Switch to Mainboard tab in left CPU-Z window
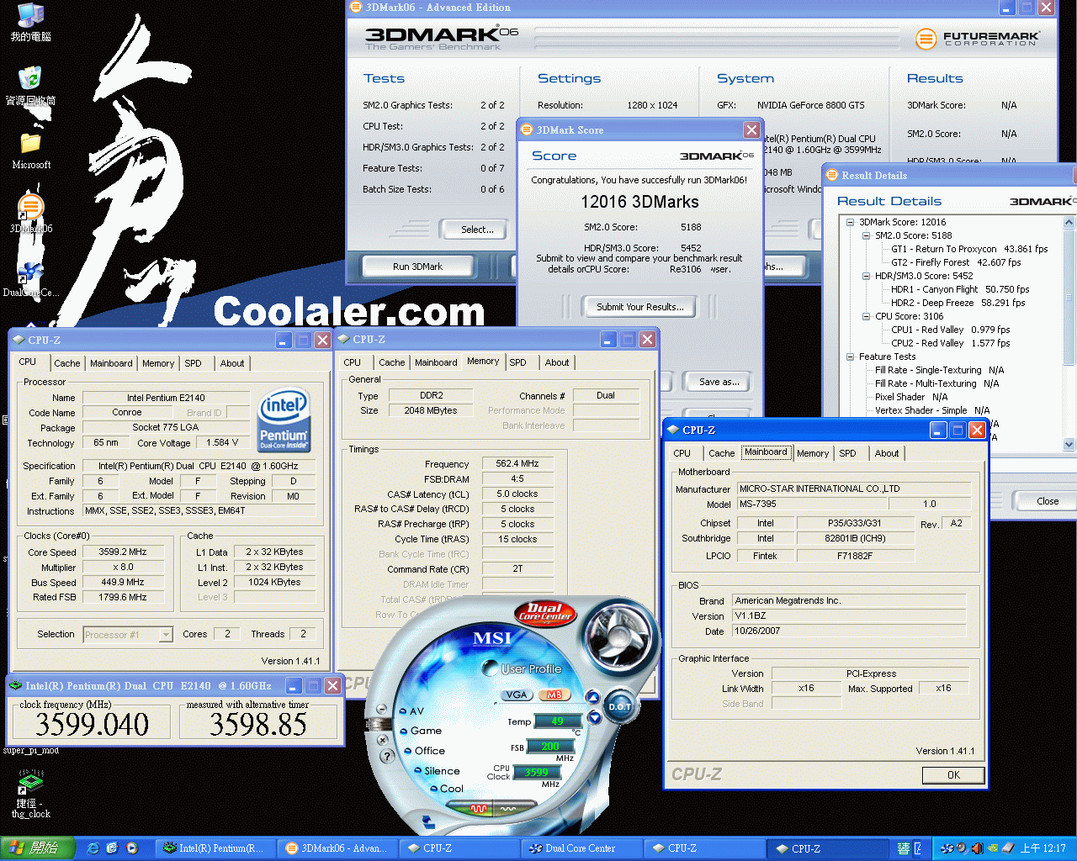 pyautogui.click(x=111, y=363)
